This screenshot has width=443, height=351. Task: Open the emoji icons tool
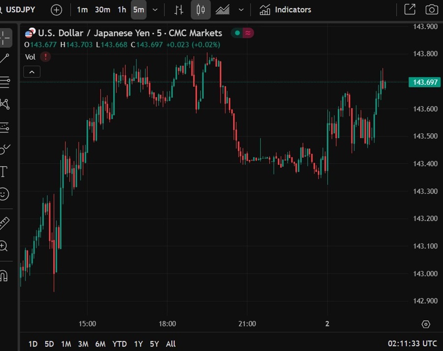[x=4, y=194]
